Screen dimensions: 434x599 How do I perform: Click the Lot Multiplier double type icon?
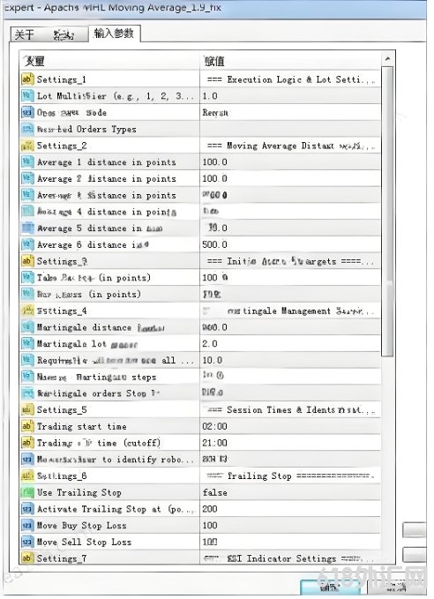[x=27, y=96]
